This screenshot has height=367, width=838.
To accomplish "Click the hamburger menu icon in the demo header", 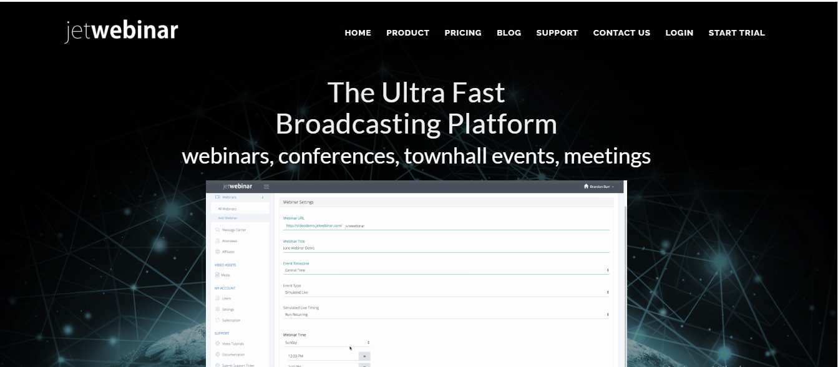I will click(x=266, y=187).
